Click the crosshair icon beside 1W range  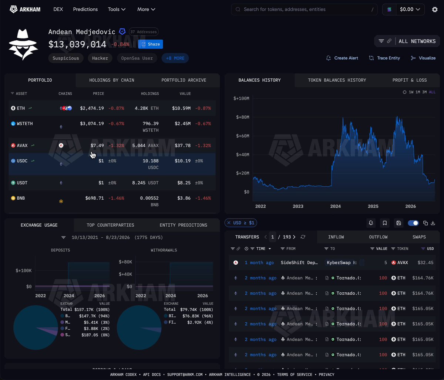click(405, 92)
